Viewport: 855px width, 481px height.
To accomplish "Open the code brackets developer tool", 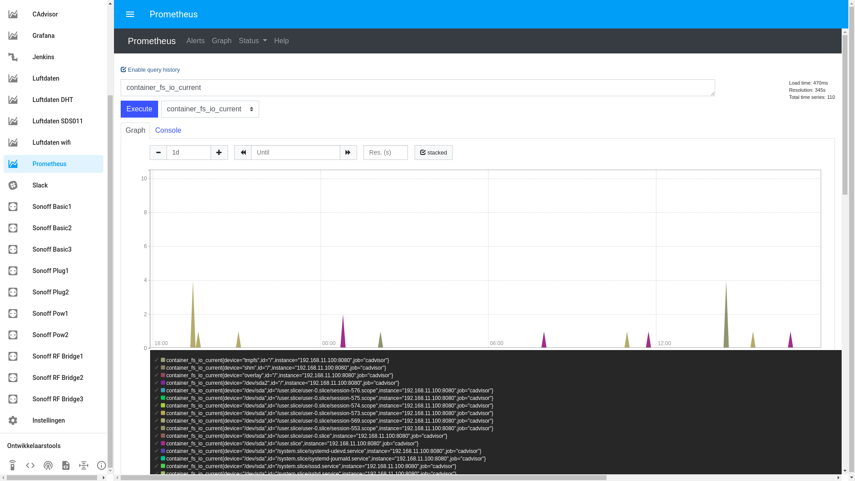I will [30, 465].
